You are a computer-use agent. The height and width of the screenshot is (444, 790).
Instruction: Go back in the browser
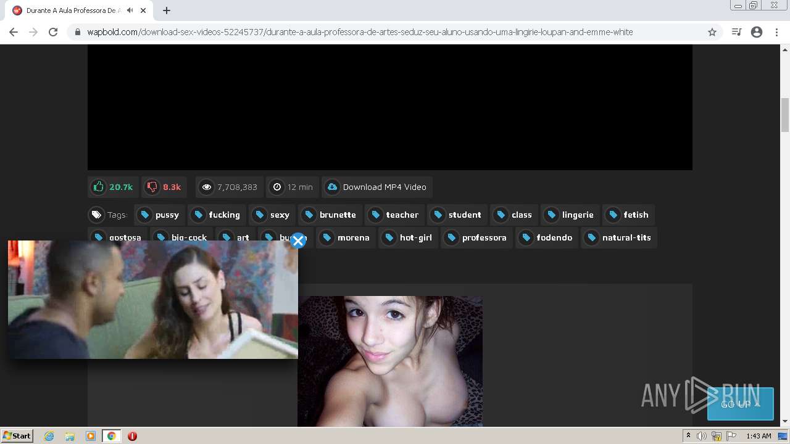pos(14,32)
